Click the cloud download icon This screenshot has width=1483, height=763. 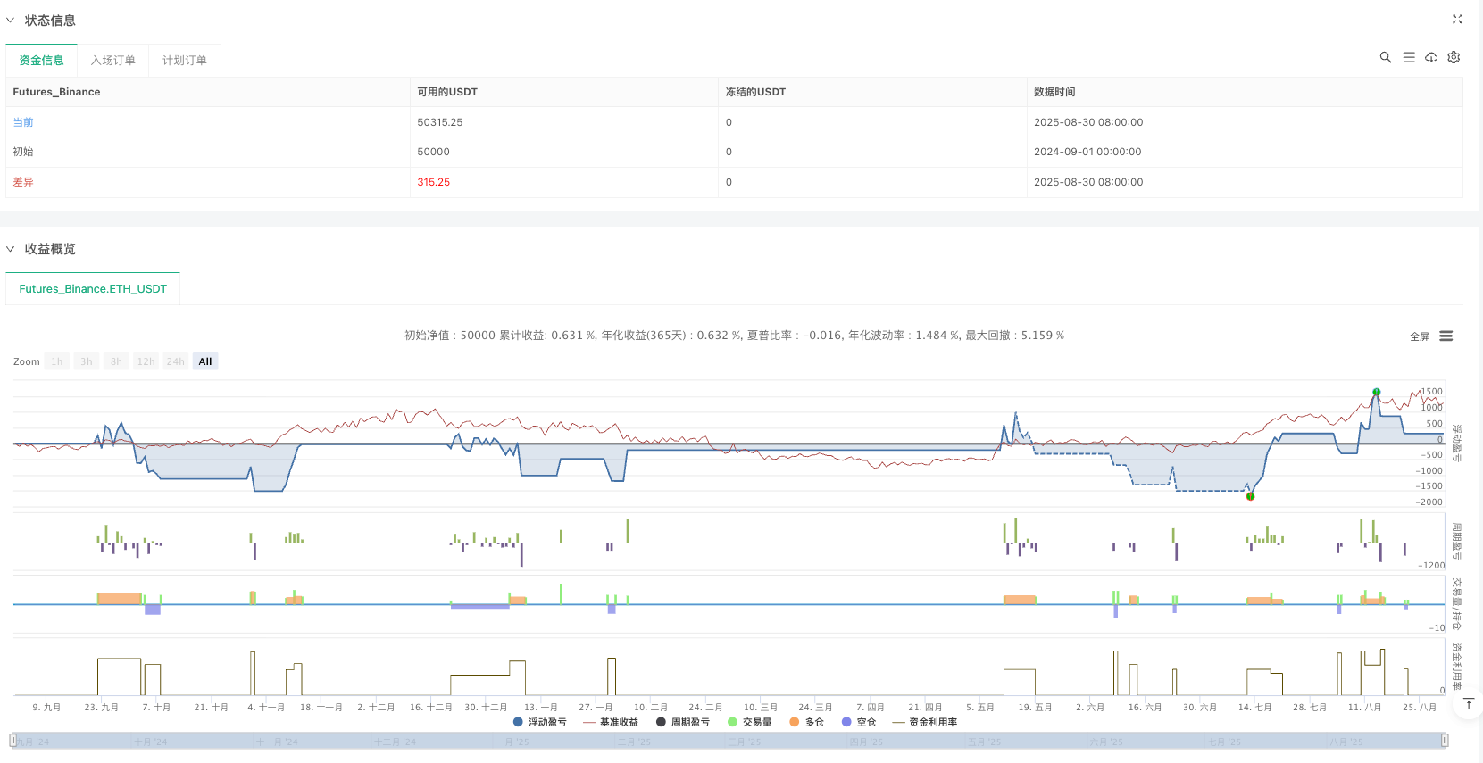click(x=1431, y=57)
